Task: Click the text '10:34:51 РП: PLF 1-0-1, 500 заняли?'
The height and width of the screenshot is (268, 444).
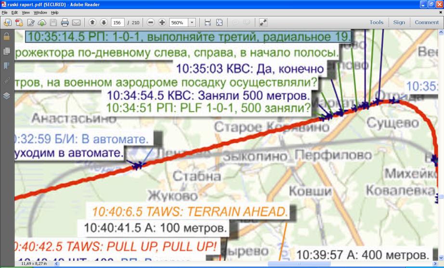Action: pos(208,108)
